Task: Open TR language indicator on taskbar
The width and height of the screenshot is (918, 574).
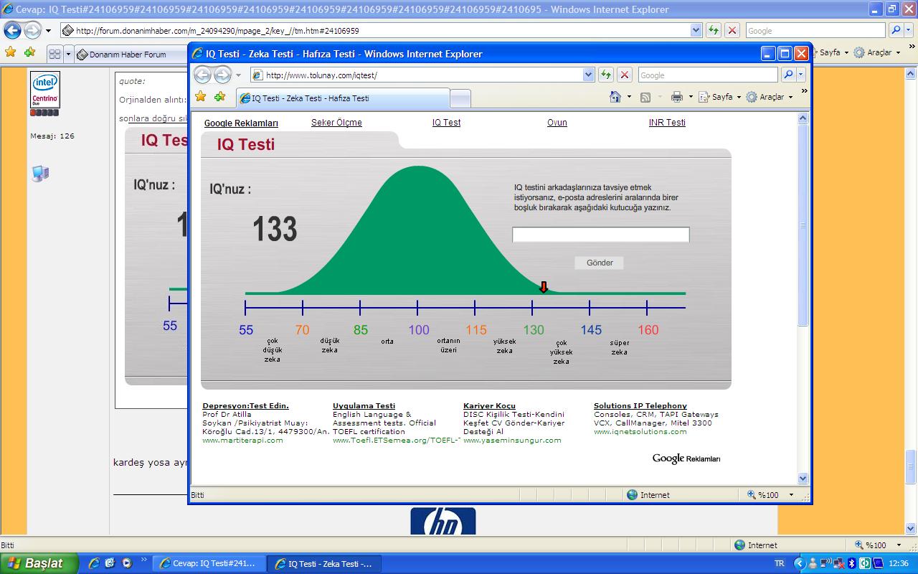Action: (x=779, y=564)
